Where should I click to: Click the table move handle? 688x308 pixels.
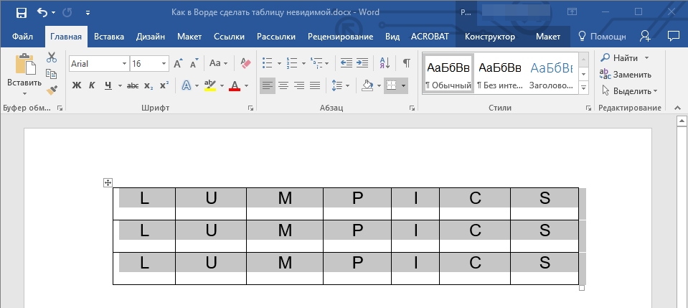pyautogui.click(x=108, y=183)
